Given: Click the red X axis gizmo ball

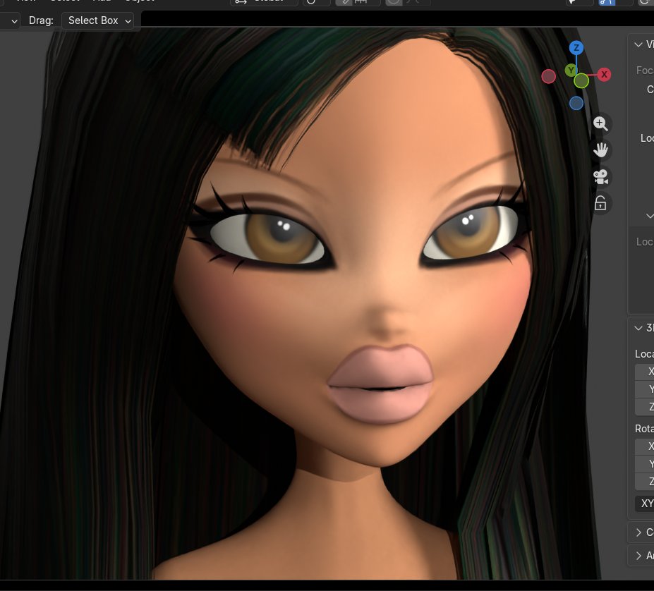Looking at the screenshot, I should 603,75.
